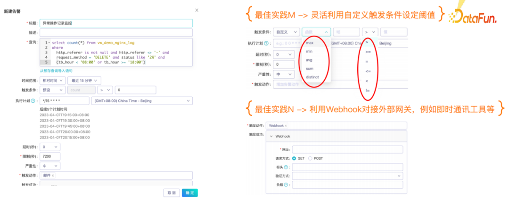Screen dimensions: 509x200
Task: Collapse the Webhook section chevron
Action: point(272,137)
